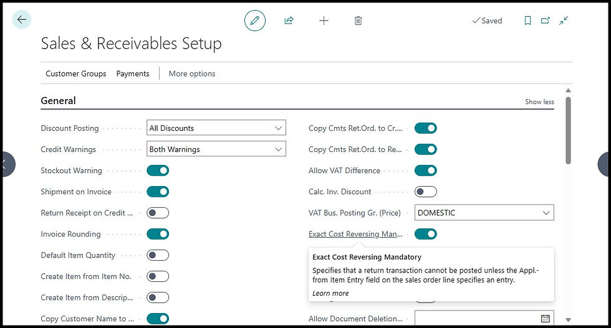This screenshot has height=328, width=611.
Task: Click Credit Warnings label
Action: 68,149
